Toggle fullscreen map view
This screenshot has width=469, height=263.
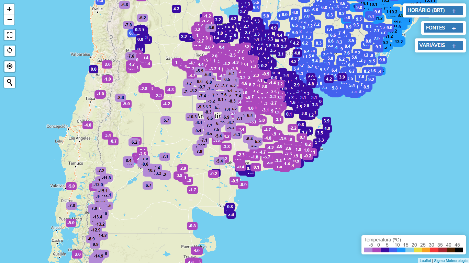pos(9,35)
